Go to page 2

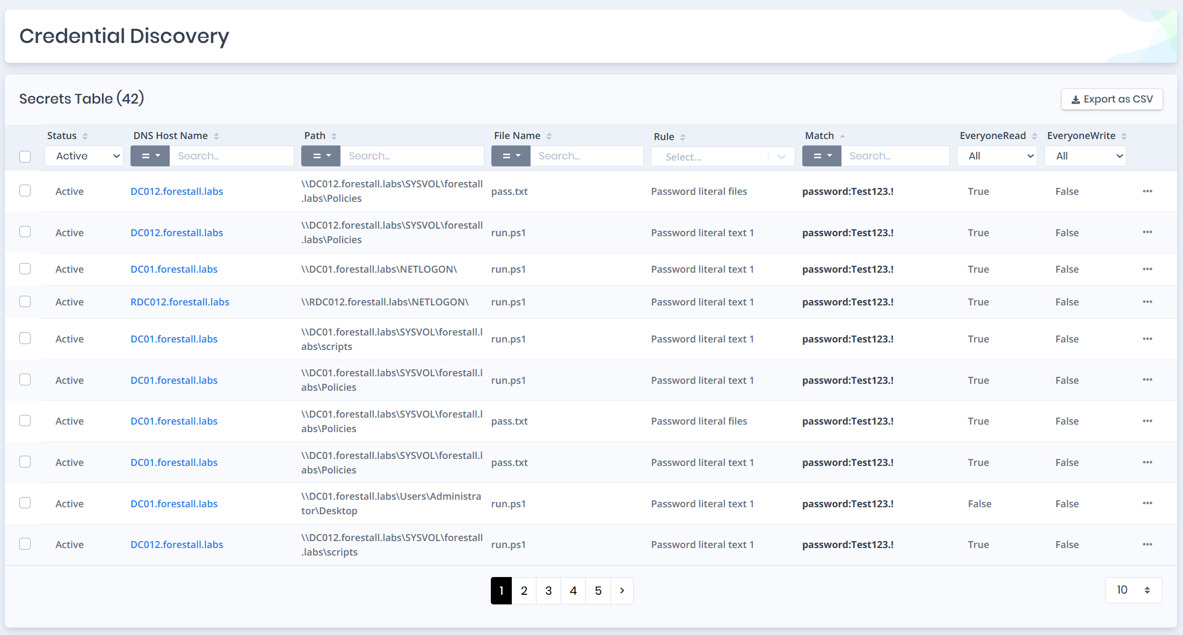(x=524, y=590)
